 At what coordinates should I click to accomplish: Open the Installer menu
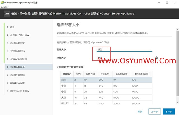(x=4, y=7)
